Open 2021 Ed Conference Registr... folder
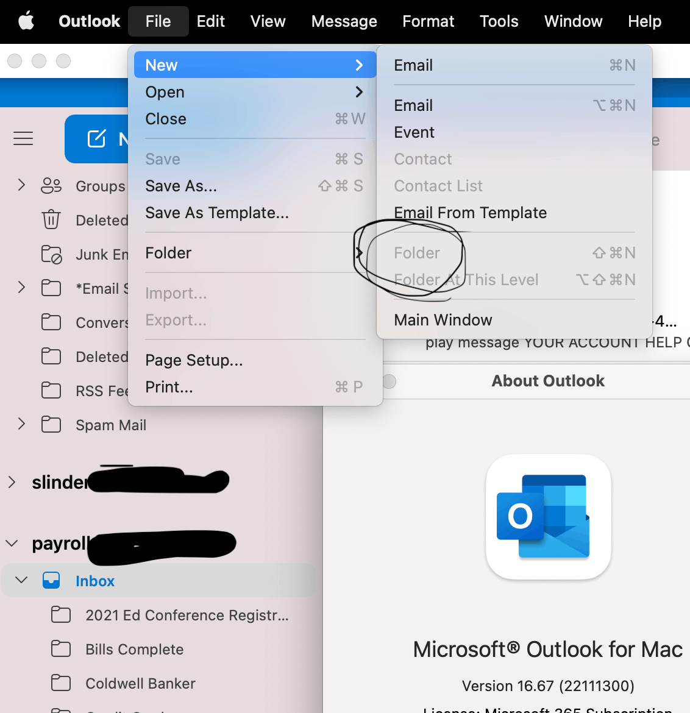Viewport: 690px width, 713px height. click(187, 615)
